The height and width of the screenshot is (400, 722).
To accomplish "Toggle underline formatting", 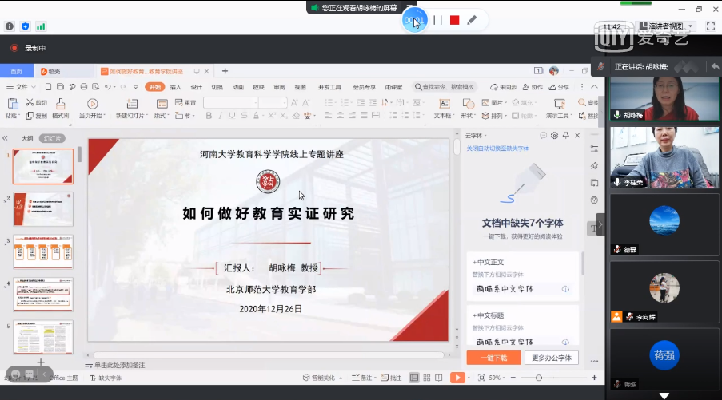I will (x=232, y=116).
